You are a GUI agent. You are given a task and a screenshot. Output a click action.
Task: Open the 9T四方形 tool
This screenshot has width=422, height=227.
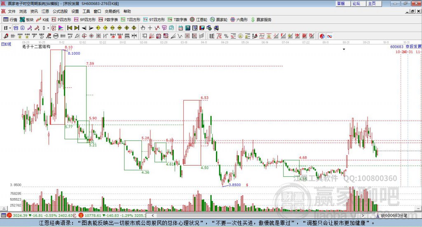click(154, 20)
